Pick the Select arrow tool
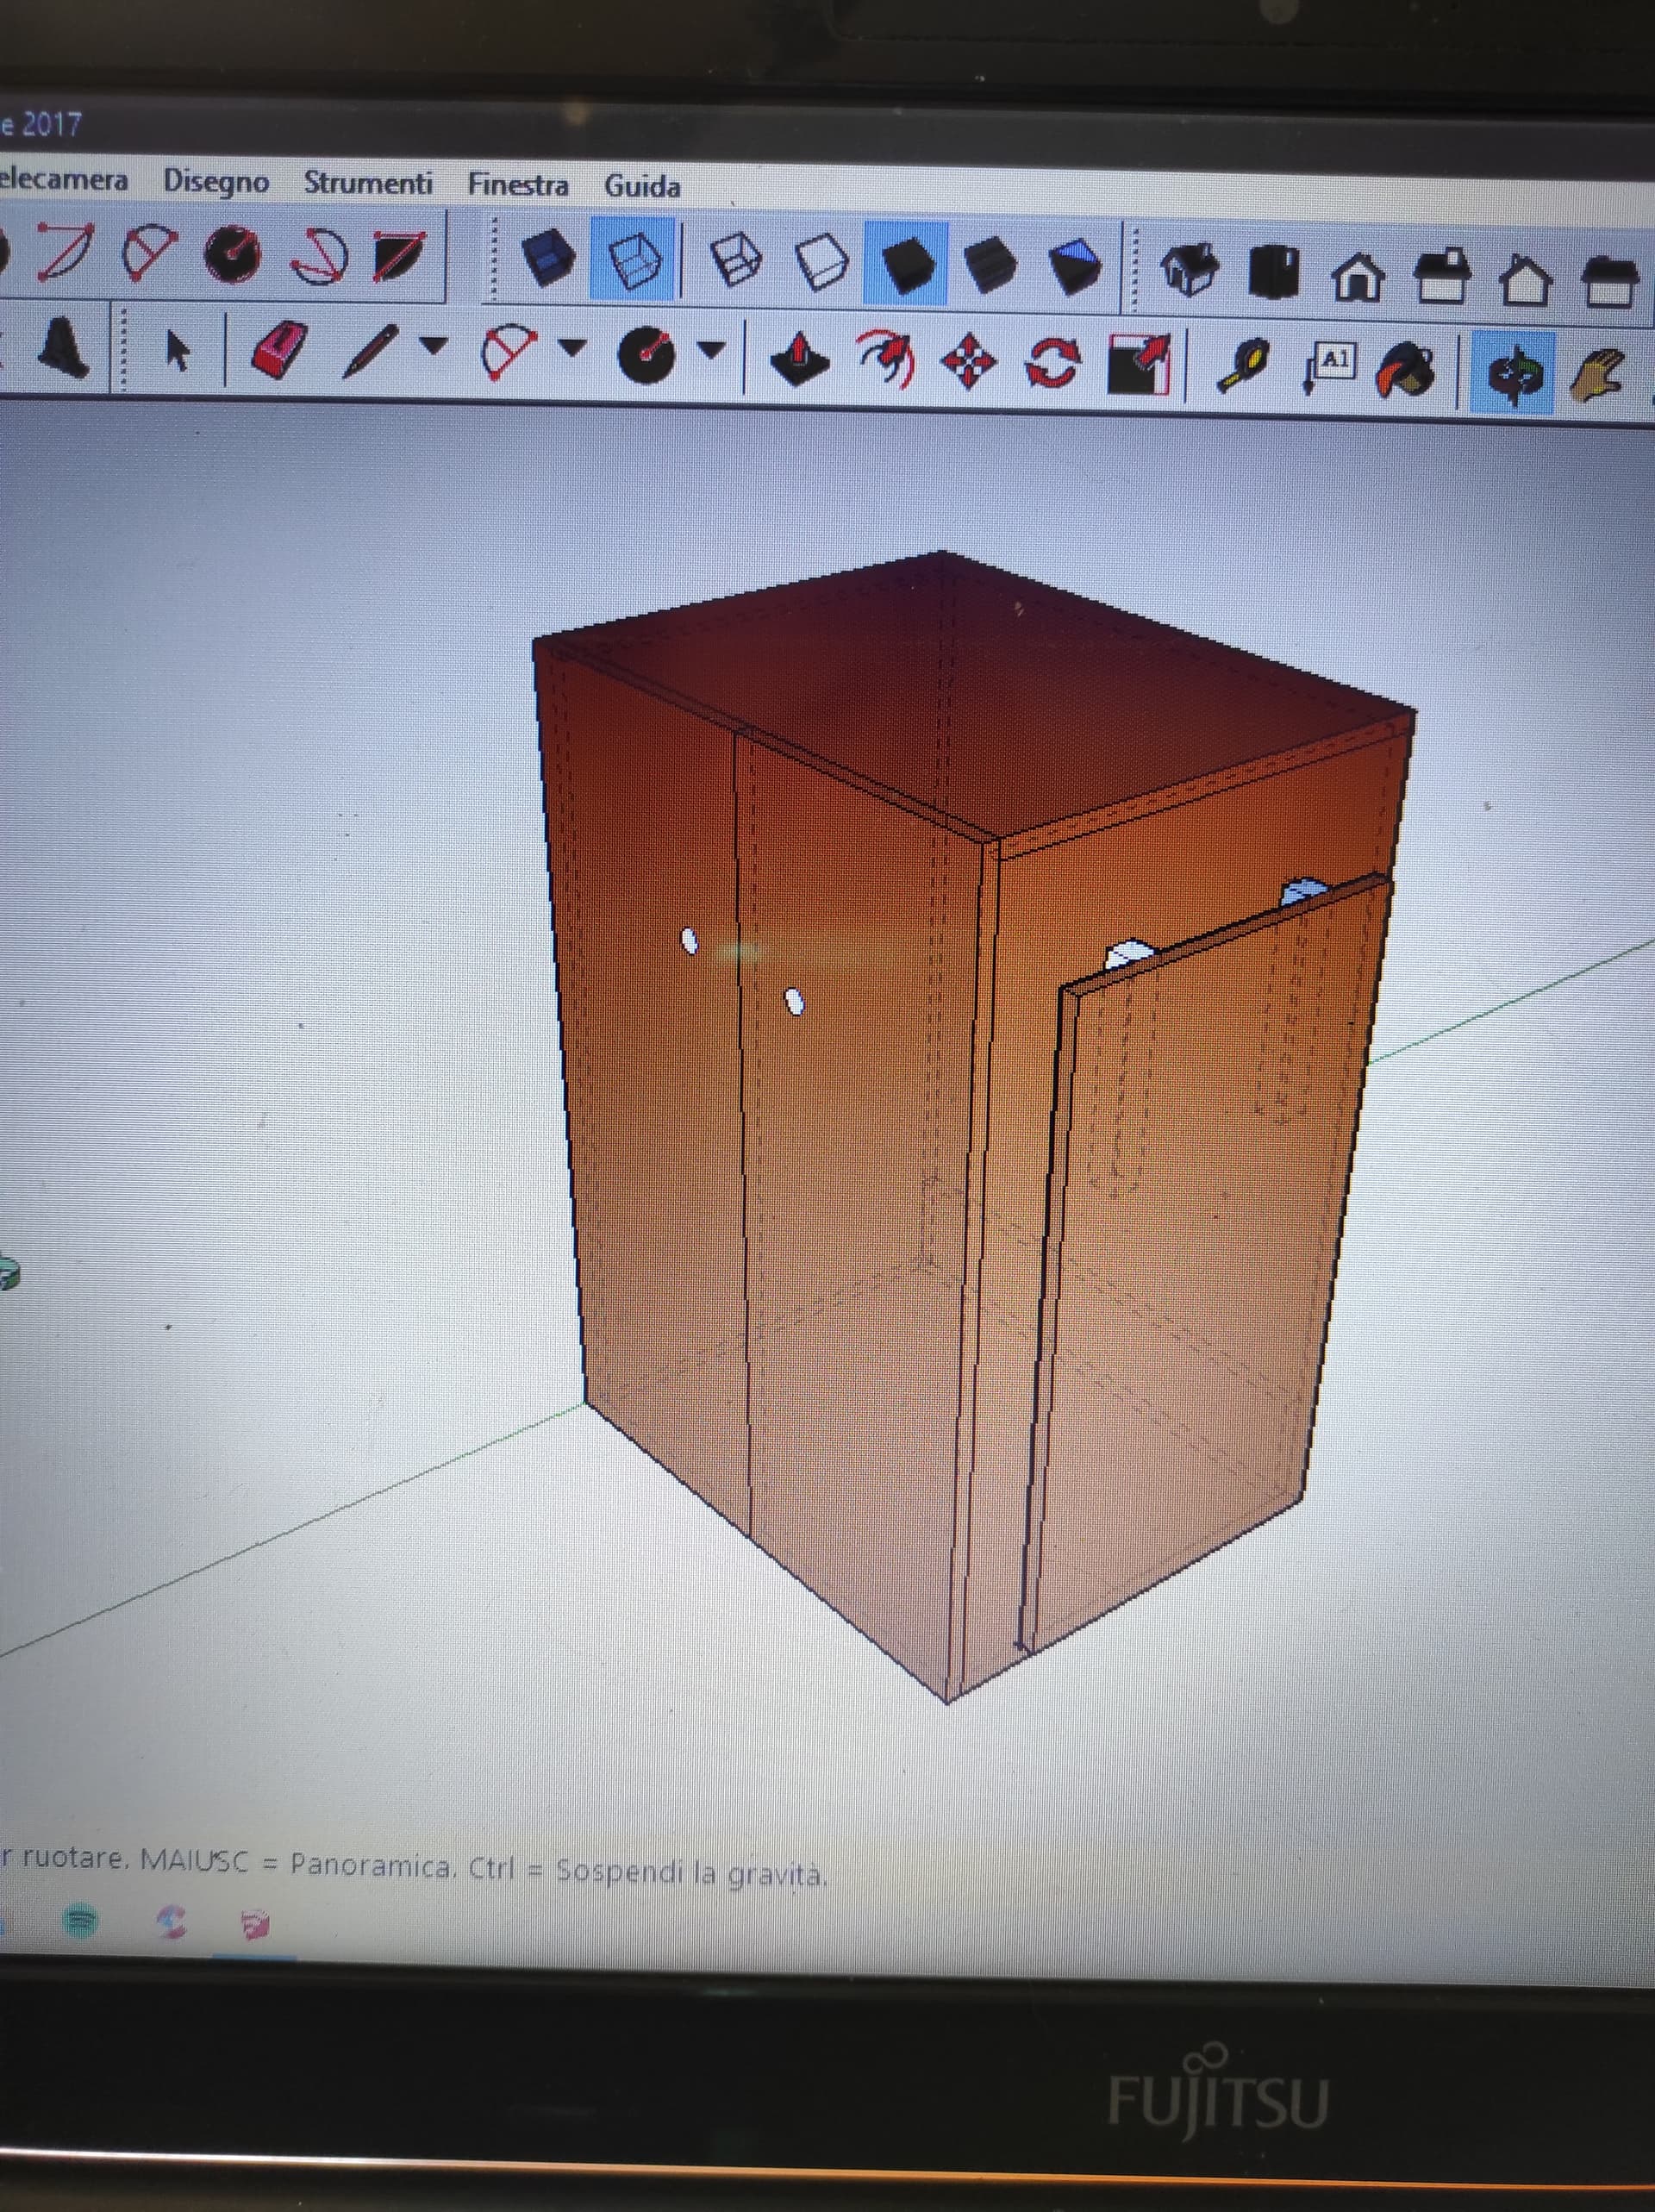The width and height of the screenshot is (1655, 2212). [178, 350]
